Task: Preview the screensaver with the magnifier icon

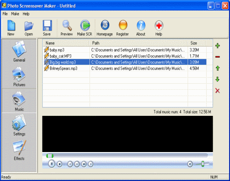Action: (67, 25)
